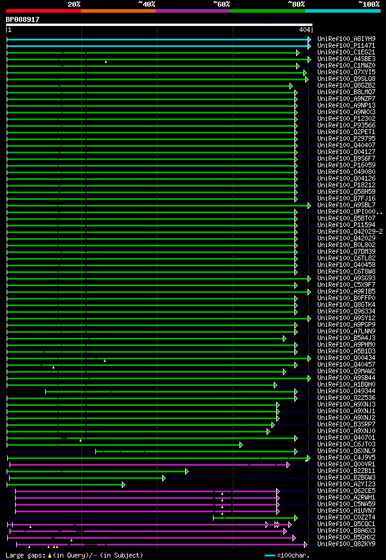
Task: Click the white query sequence bar under BP088917
Action: click(159, 25)
